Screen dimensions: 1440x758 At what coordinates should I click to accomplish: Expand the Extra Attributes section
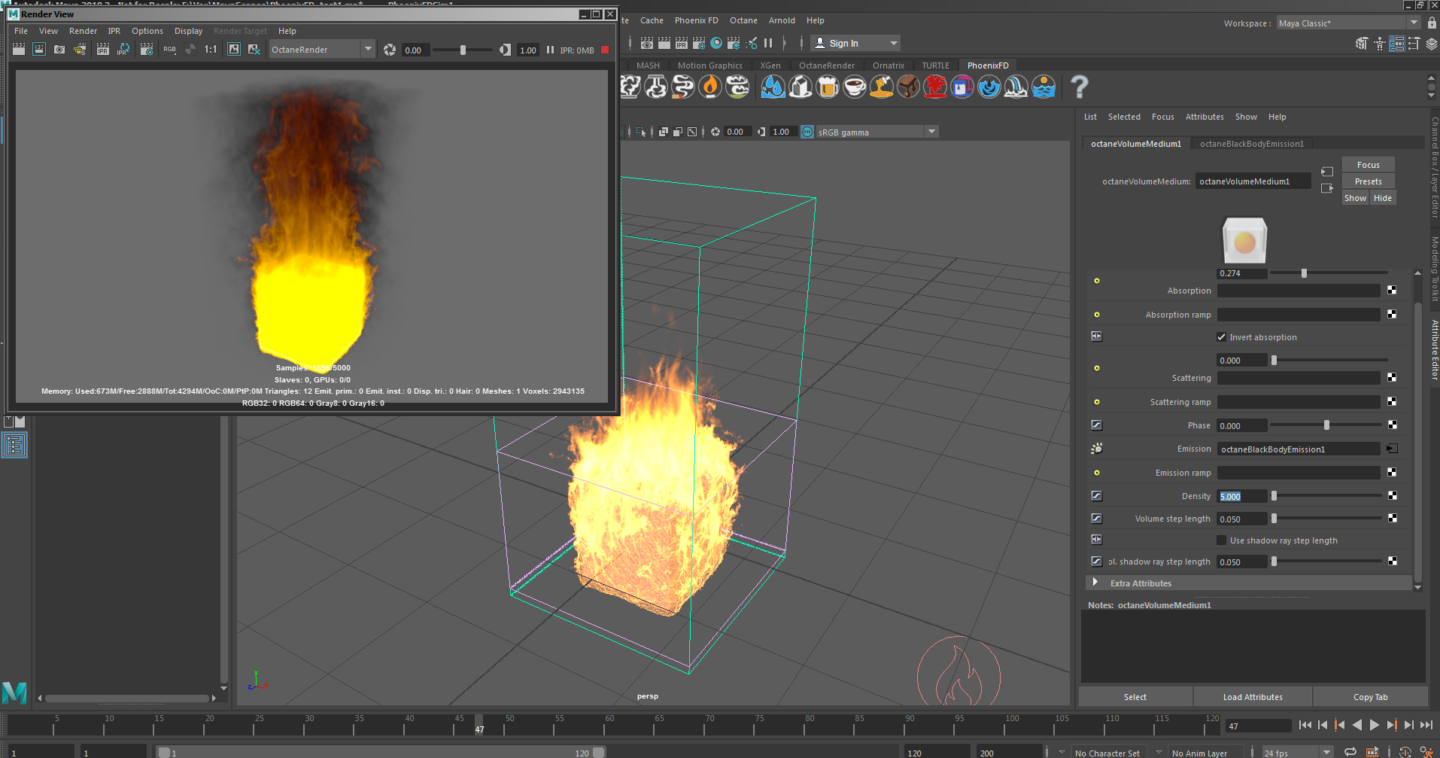(x=1095, y=583)
